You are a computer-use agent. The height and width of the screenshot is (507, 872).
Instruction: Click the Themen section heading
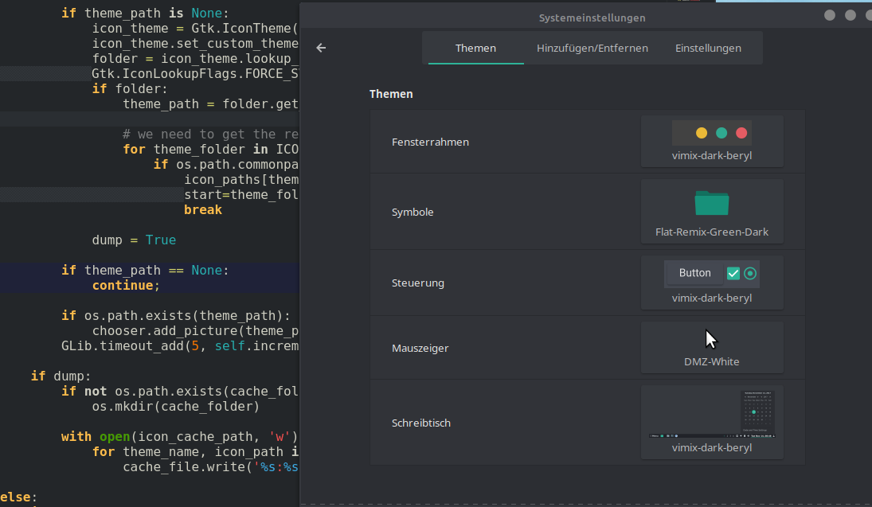[x=391, y=94]
